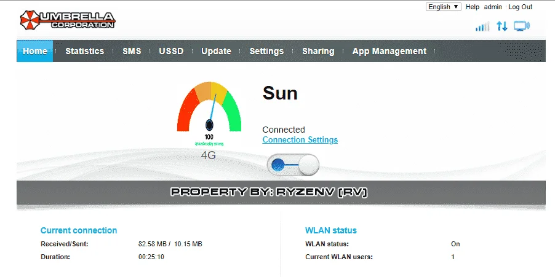This screenshot has width=555, height=277.
Task: Click the Current WLAN users label
Action: coord(339,257)
